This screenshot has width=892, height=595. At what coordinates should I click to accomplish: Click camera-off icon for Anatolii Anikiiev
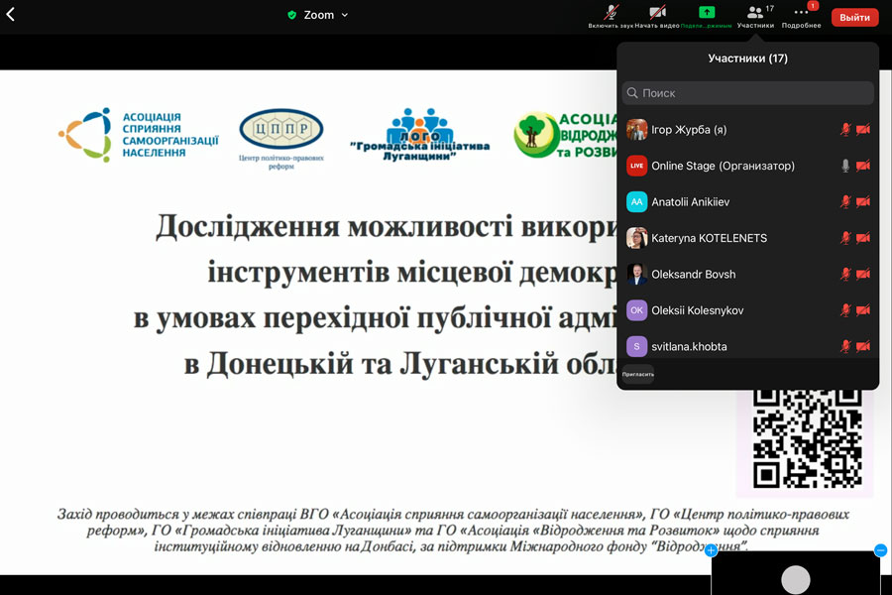(863, 201)
